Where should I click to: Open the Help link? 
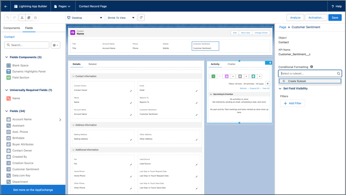coord(337,6)
